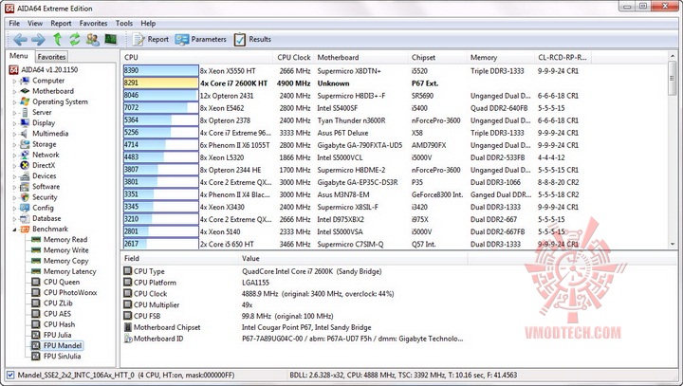This screenshot has height=386, width=683.
Task: Select the Memory Write benchmark icon
Action: (36, 250)
